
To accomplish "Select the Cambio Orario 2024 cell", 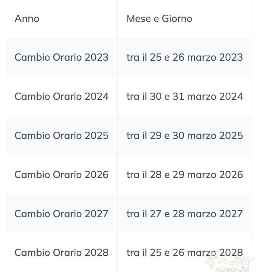I will coord(61,97).
